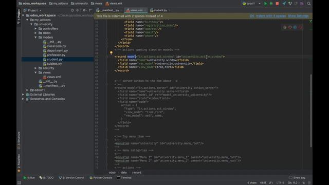This screenshot has width=329, height=185.
Task: Collapse the views folder in tree
Action: [x=35, y=72]
